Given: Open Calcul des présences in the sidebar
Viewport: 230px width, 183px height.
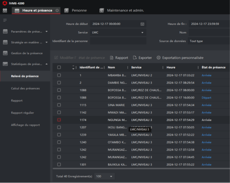Looking at the screenshot, I should pyautogui.click(x=25, y=88).
